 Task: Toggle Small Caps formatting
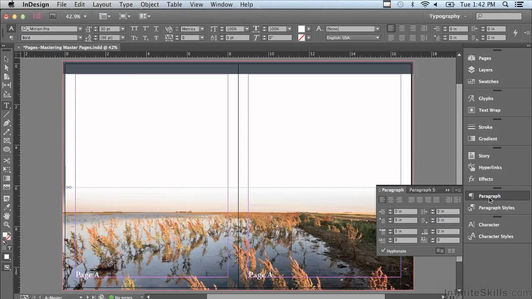tap(134, 37)
